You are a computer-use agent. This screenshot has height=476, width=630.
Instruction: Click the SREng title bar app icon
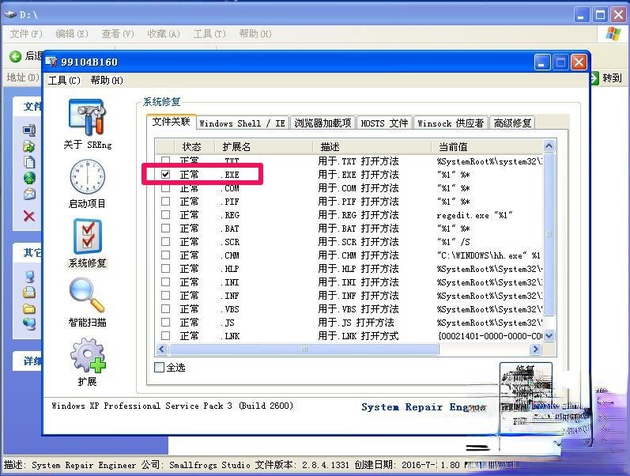coord(51,62)
